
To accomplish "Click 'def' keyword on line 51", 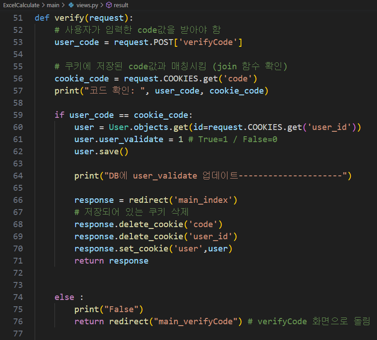I will click(x=42, y=18).
